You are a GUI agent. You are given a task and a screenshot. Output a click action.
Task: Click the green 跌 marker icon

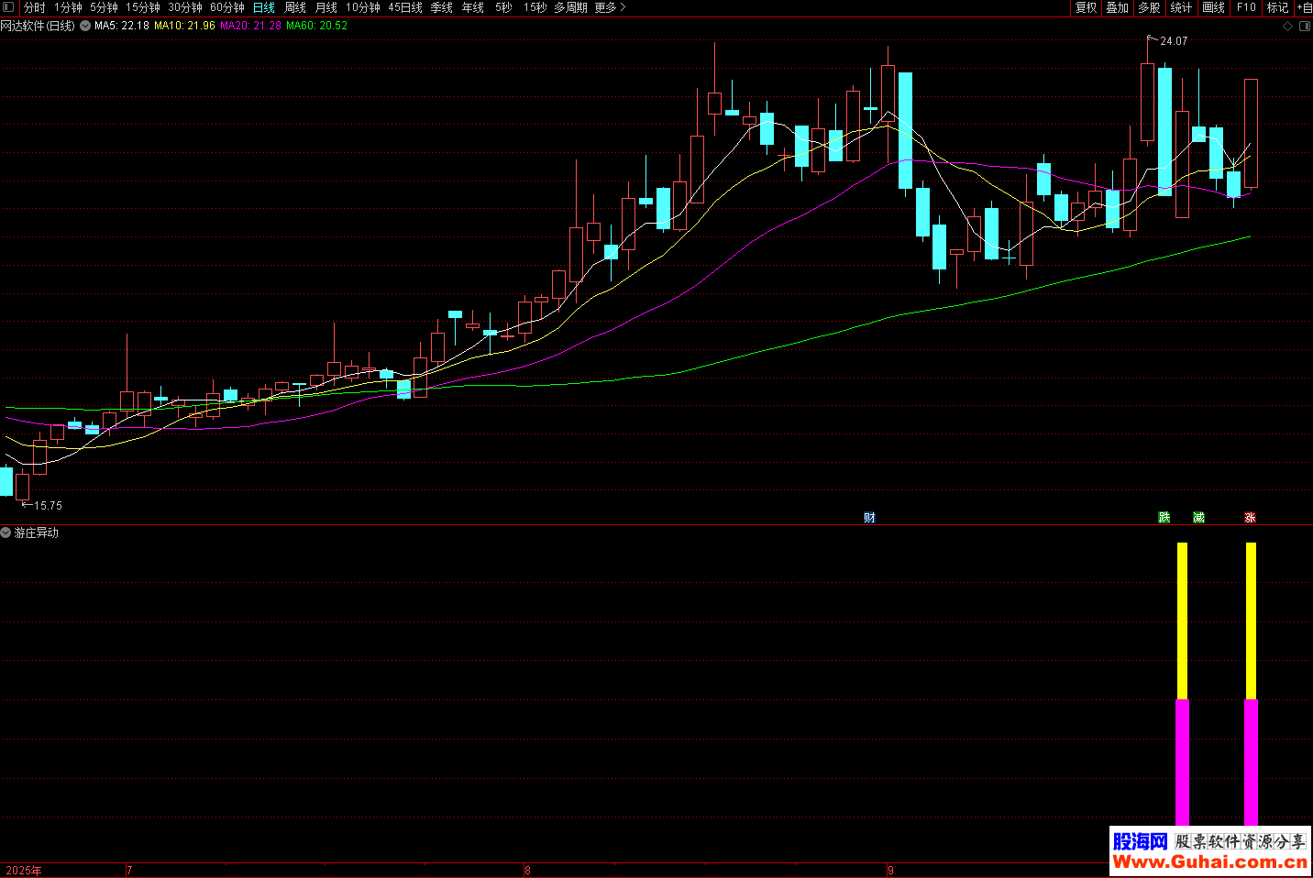pyautogui.click(x=1164, y=518)
